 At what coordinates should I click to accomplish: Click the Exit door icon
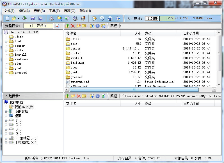coord(118,18)
